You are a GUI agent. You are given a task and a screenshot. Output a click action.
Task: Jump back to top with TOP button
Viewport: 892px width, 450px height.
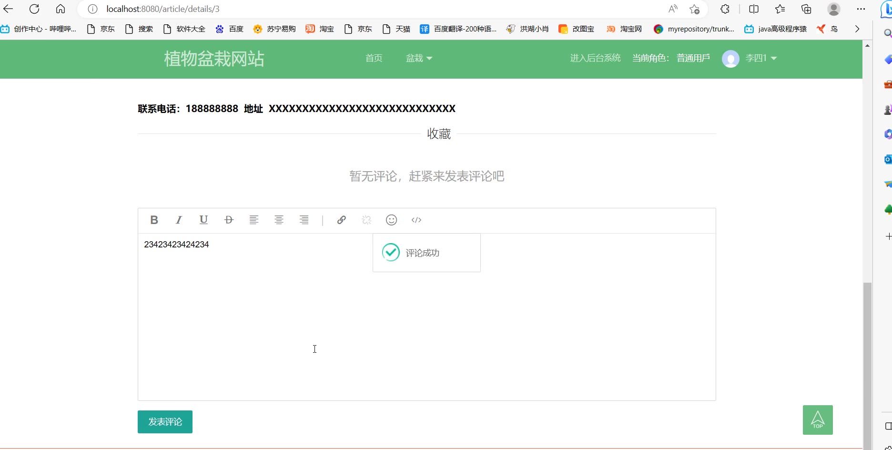tap(818, 420)
